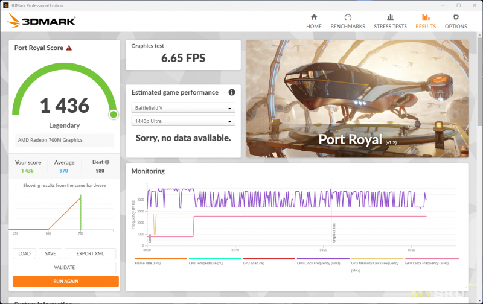
Task: Switch to STRESS TESTS tab
Action: coord(390,22)
